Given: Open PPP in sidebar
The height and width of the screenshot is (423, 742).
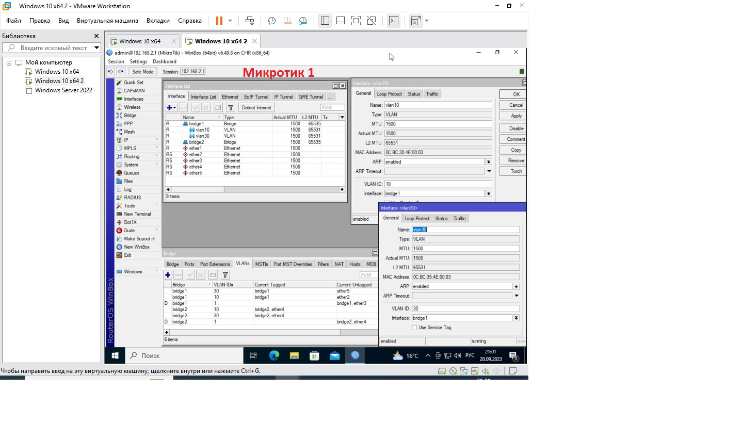Looking at the screenshot, I should tap(128, 124).
